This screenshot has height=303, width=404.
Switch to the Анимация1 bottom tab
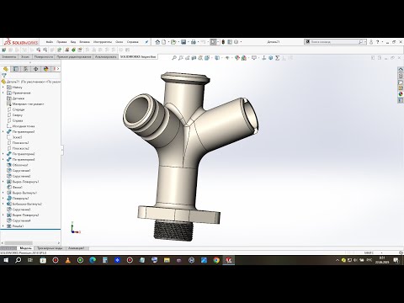pyautogui.click(x=77, y=248)
